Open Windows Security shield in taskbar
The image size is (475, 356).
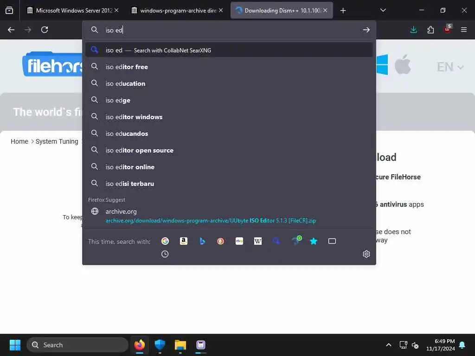[160, 345]
